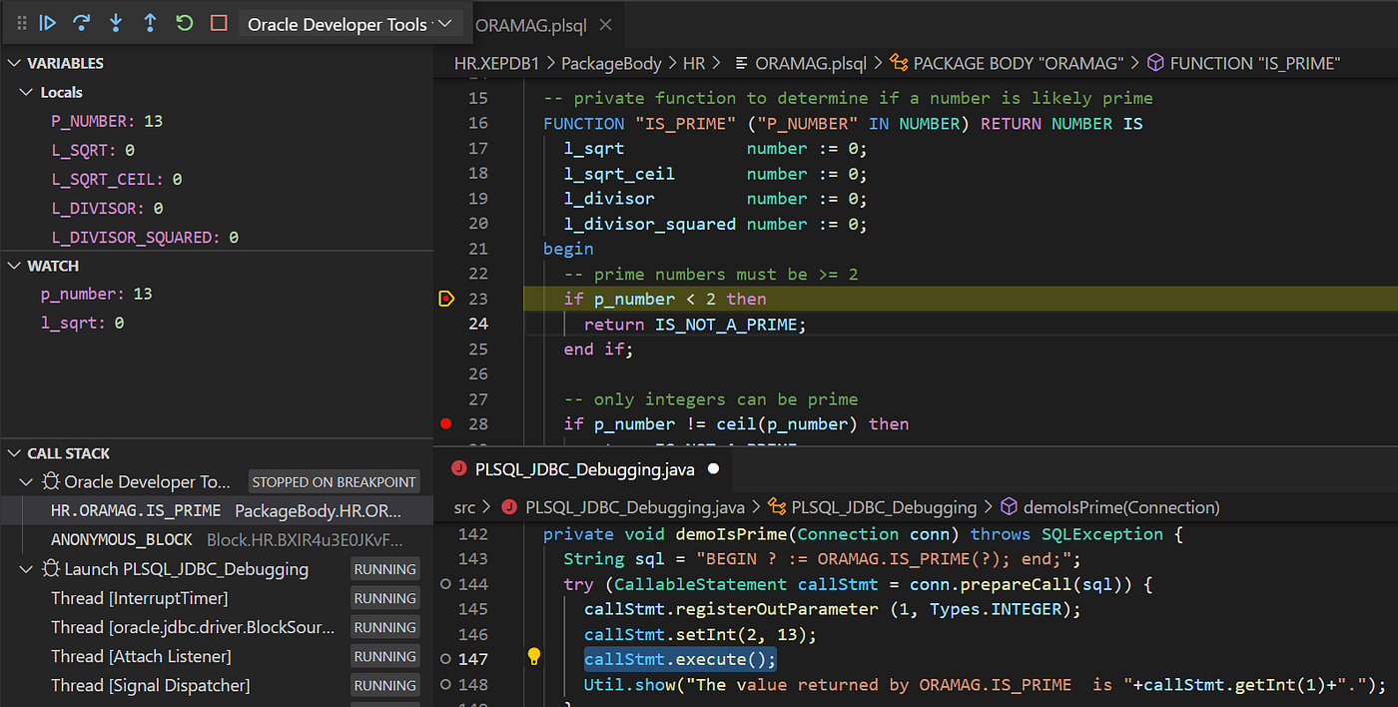The image size is (1398, 707).
Task: Click the active breakpoint arrow on line 23
Action: 445,298
